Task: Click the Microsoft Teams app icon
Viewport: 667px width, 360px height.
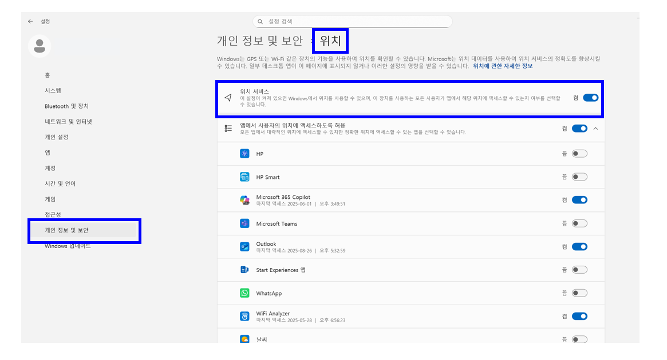Action: point(244,223)
